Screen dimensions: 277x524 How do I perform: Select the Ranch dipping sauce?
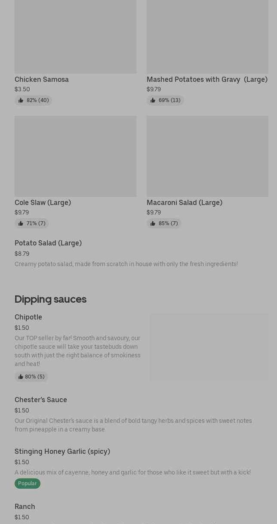25,507
